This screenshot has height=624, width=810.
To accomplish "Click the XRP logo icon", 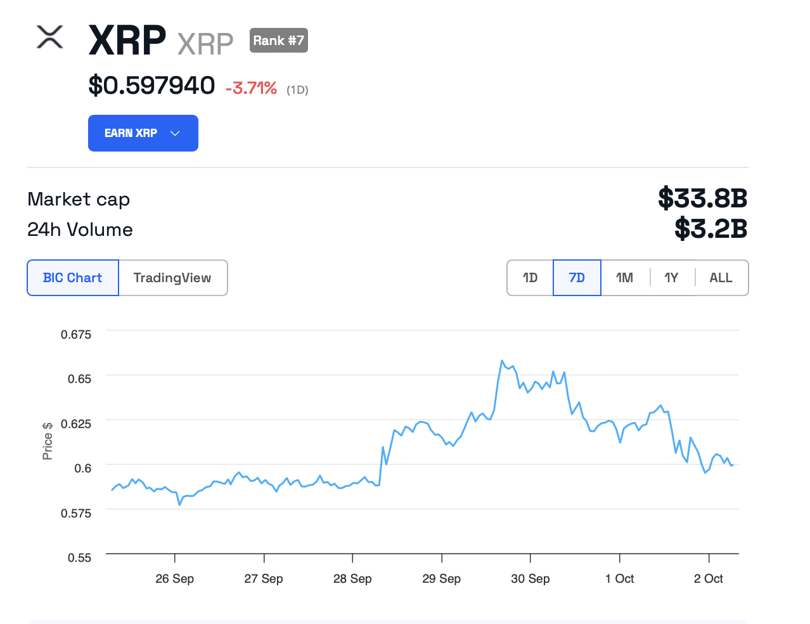I will [49, 37].
